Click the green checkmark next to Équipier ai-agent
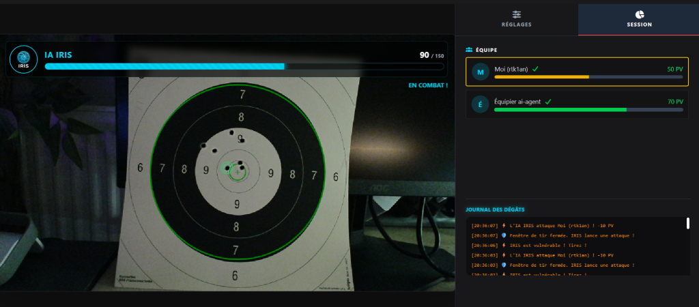Screen dimensions: 699x307 pos(548,102)
